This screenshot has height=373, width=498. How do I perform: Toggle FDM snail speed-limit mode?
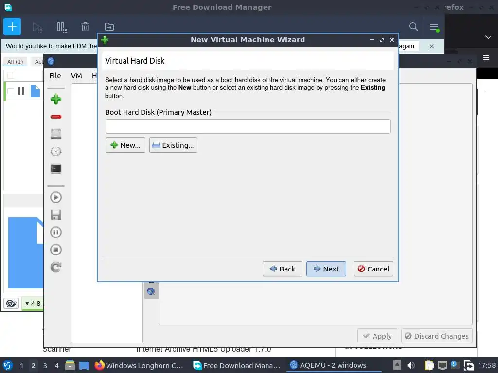pos(11,304)
